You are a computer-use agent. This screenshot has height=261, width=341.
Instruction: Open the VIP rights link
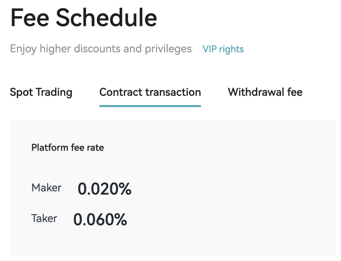tap(223, 49)
